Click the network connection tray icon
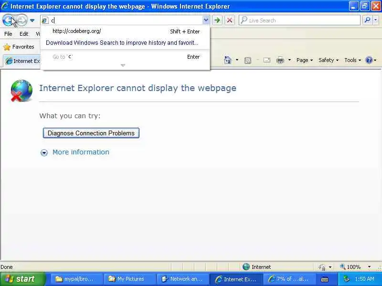The image size is (382, 286). click(346, 279)
